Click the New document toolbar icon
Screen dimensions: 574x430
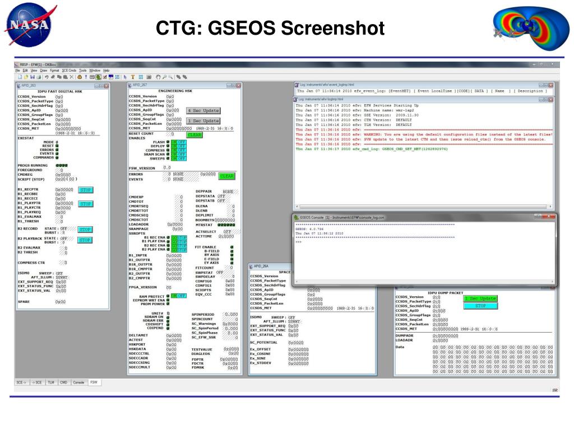click(20, 77)
